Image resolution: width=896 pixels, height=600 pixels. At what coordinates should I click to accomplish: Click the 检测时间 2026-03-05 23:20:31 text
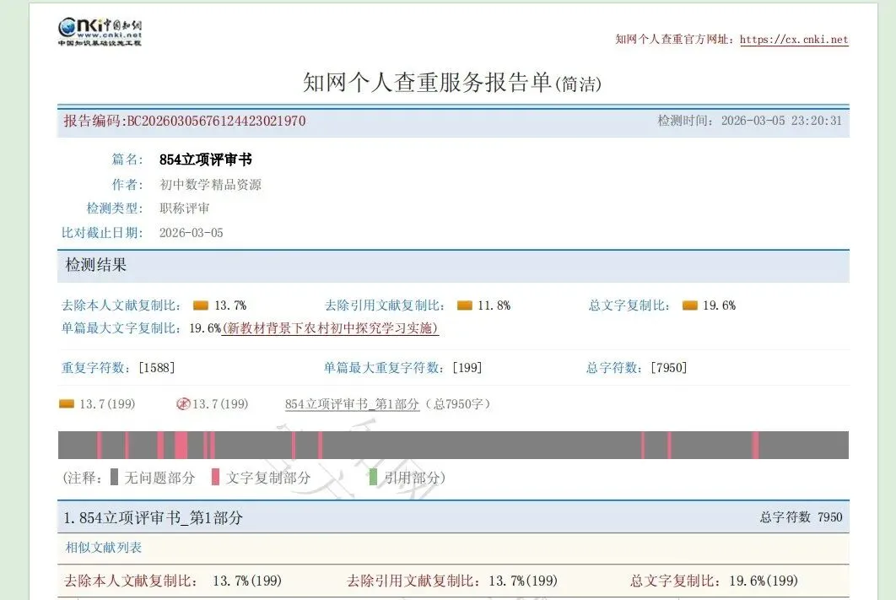[x=749, y=121]
